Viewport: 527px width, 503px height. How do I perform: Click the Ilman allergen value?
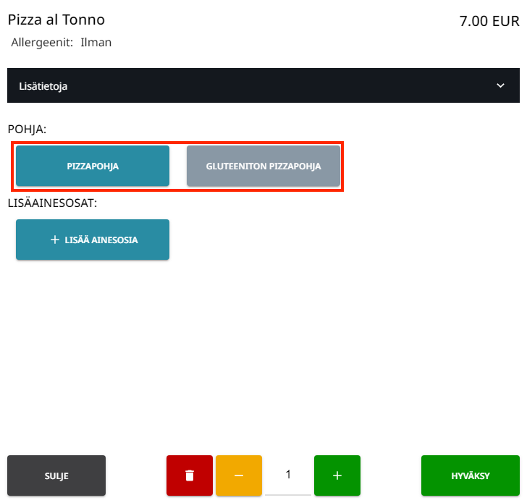click(96, 43)
